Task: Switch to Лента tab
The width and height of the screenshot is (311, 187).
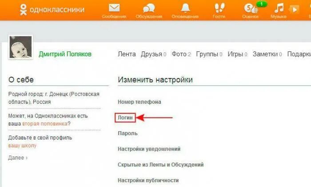Action: [127, 54]
